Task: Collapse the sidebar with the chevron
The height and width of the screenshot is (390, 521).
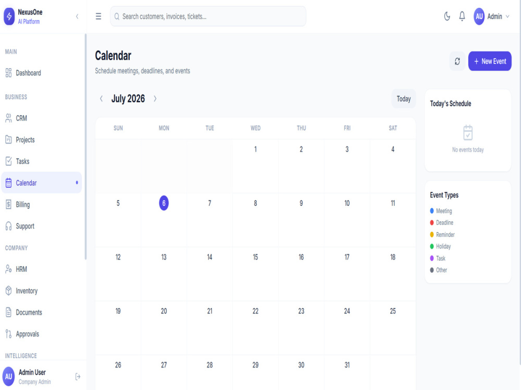Action: pos(77,16)
